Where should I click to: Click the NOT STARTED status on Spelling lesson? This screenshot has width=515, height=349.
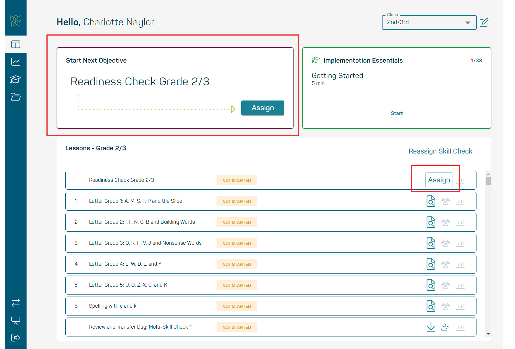236,306
